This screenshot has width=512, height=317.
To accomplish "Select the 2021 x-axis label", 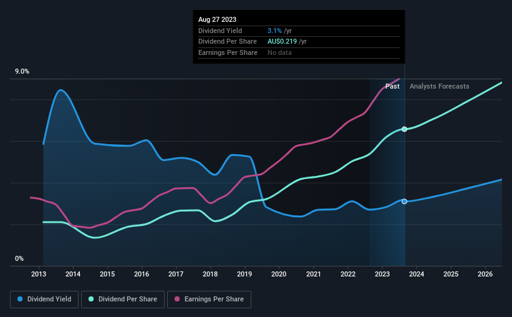I will click(x=314, y=274).
